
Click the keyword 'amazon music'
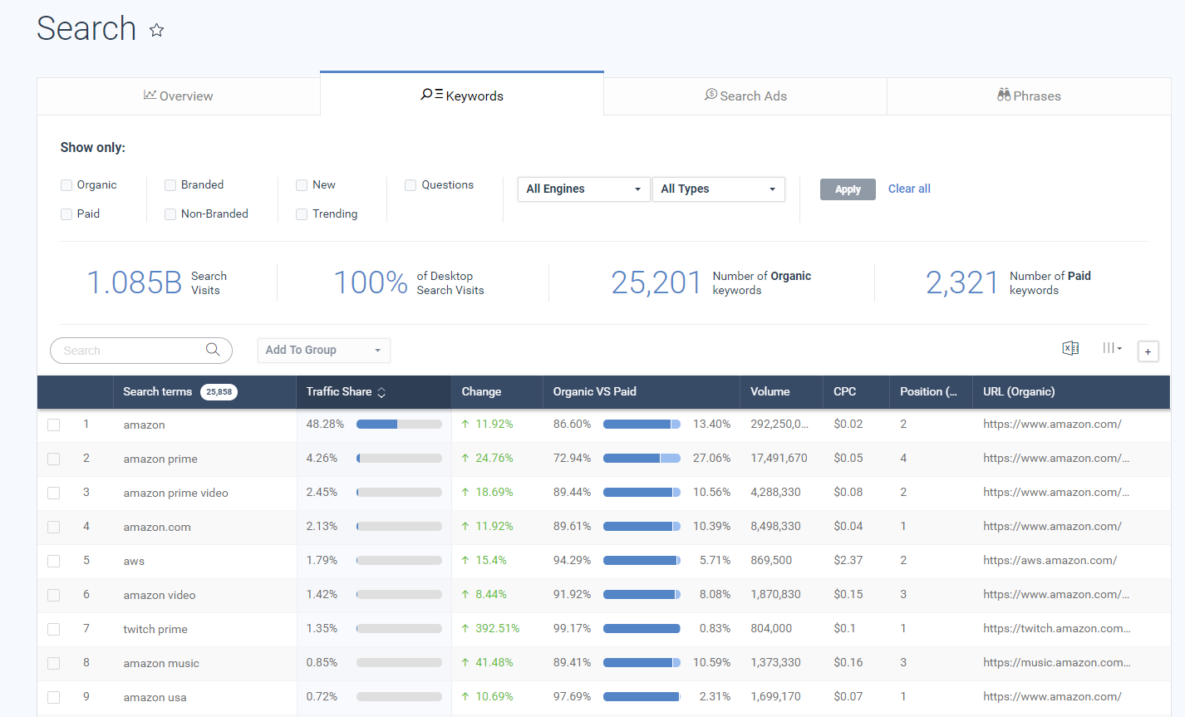pyautogui.click(x=161, y=664)
